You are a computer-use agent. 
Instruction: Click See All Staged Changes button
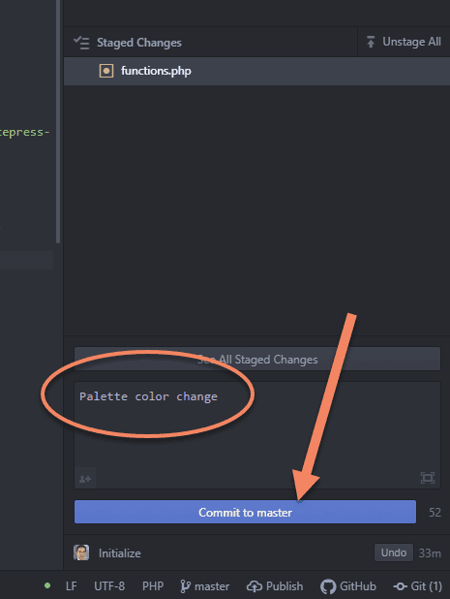click(x=257, y=359)
